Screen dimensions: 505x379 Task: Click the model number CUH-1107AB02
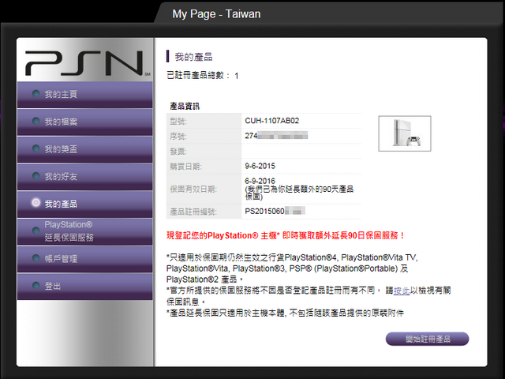pos(271,121)
